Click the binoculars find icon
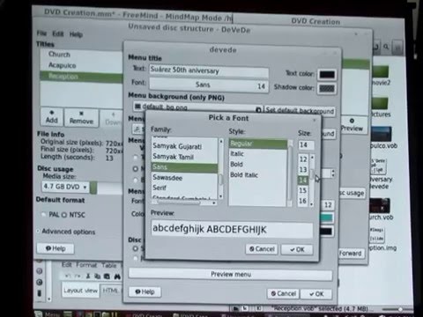Image resolution: width=423 pixels, height=317 pixels. pos(117,276)
